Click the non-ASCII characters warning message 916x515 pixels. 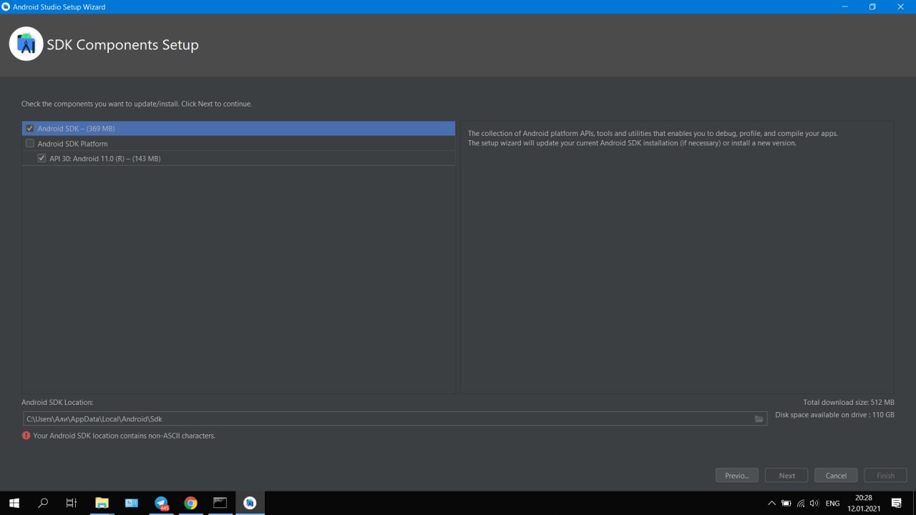point(124,436)
